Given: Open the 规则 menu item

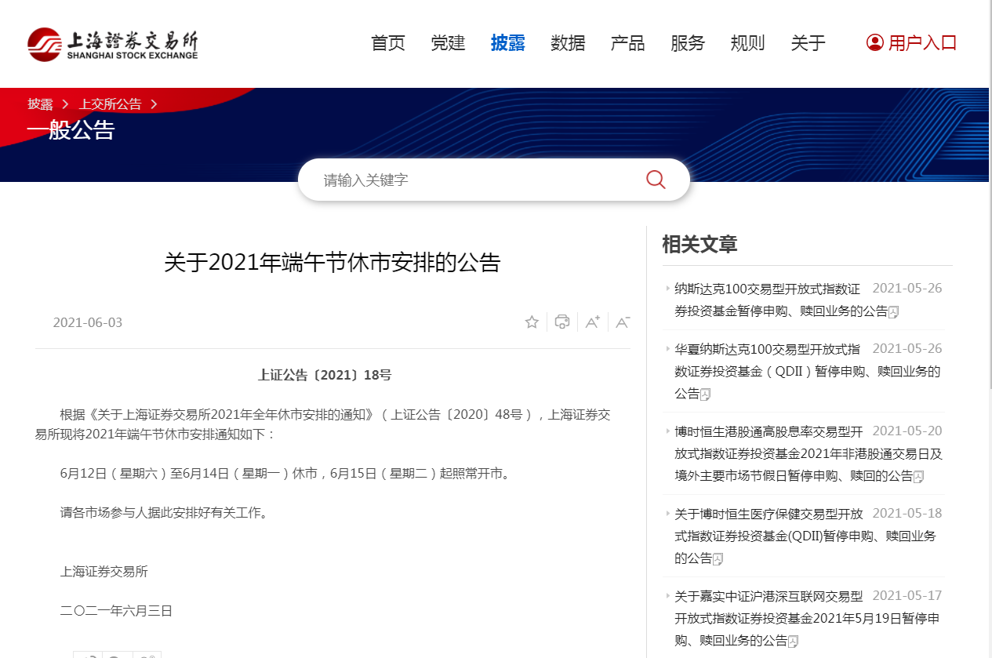Looking at the screenshot, I should (x=747, y=43).
